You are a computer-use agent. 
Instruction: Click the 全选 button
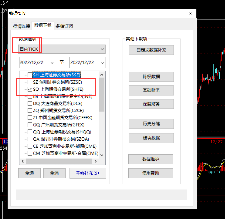tap(30, 173)
